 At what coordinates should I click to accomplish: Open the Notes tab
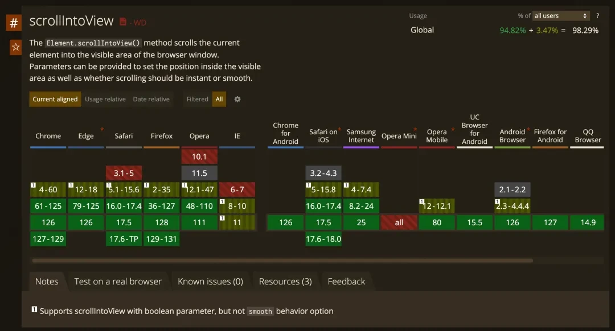pos(47,282)
